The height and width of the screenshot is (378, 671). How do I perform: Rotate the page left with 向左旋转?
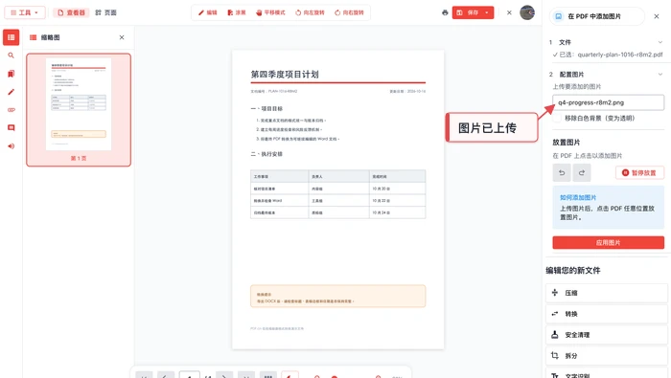tap(310, 12)
